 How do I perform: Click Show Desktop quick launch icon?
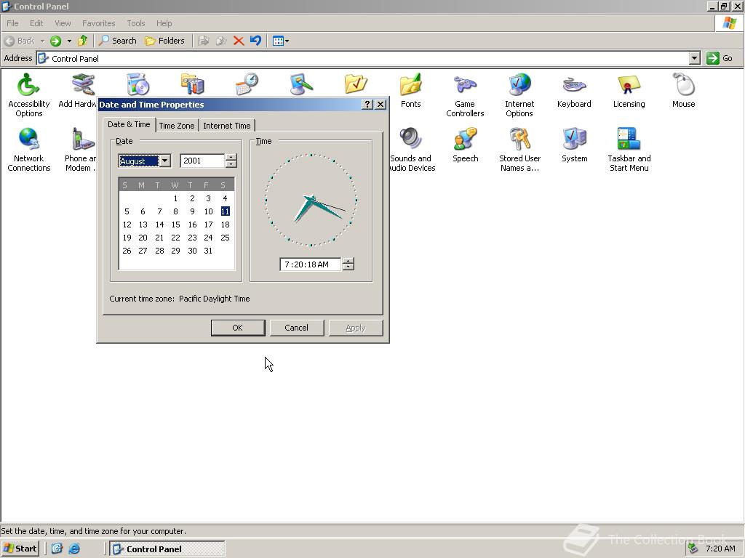click(57, 549)
